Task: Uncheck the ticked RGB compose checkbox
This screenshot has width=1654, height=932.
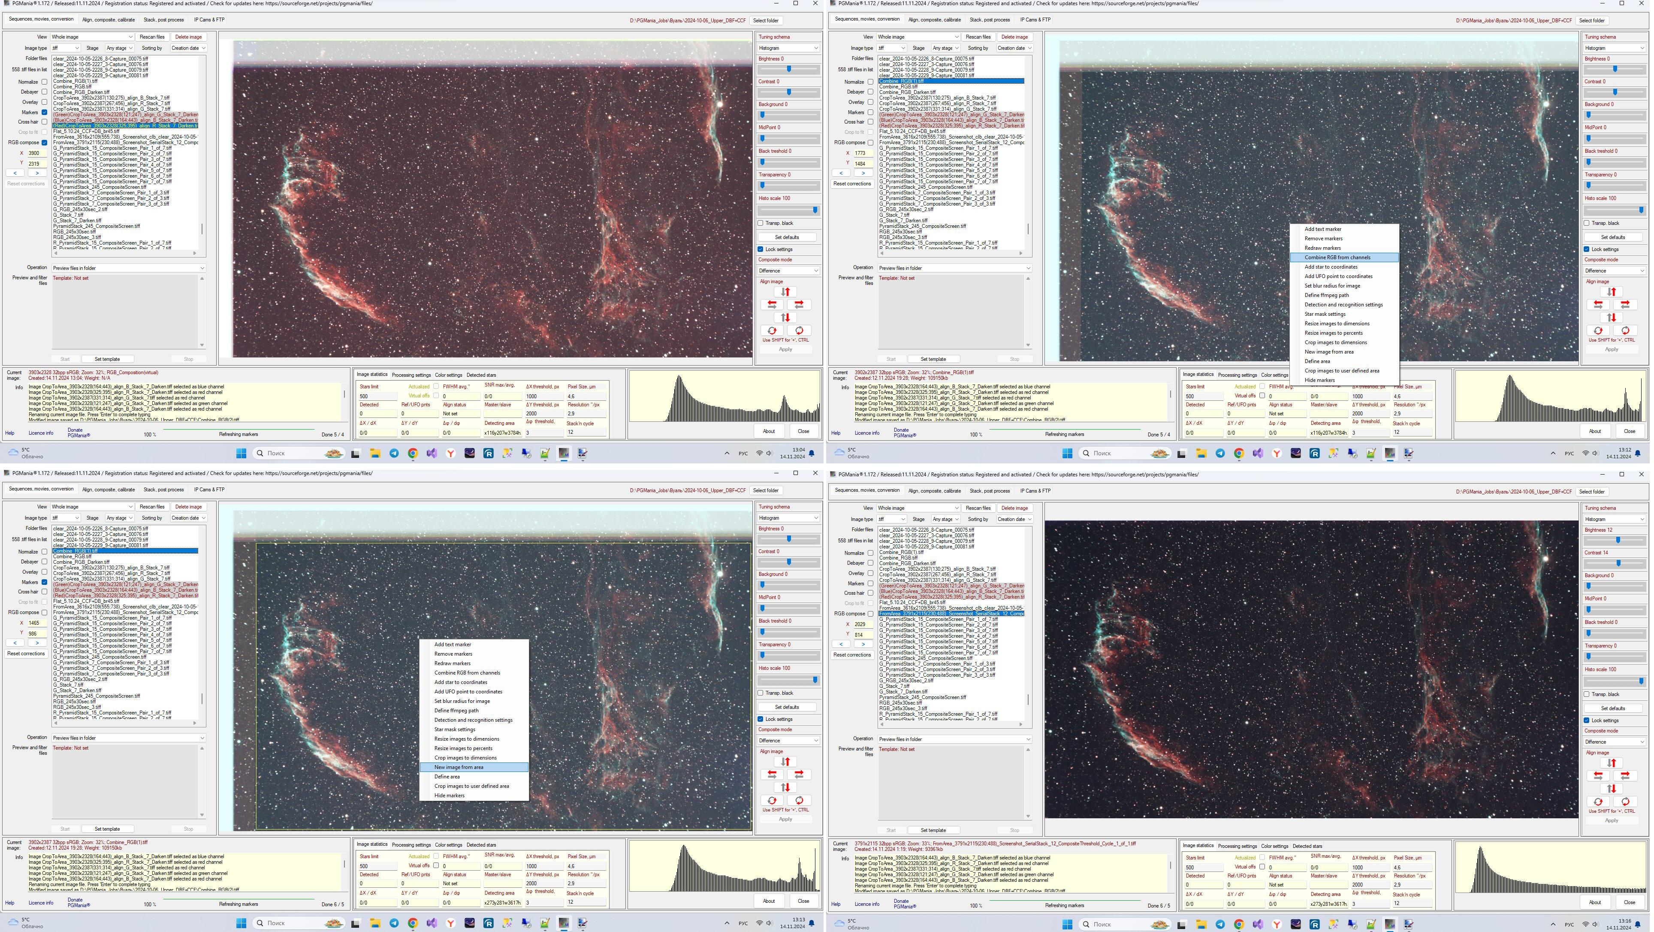Action: (44, 142)
